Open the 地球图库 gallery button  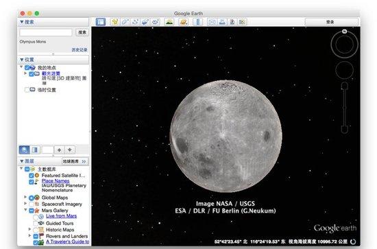click(x=75, y=161)
